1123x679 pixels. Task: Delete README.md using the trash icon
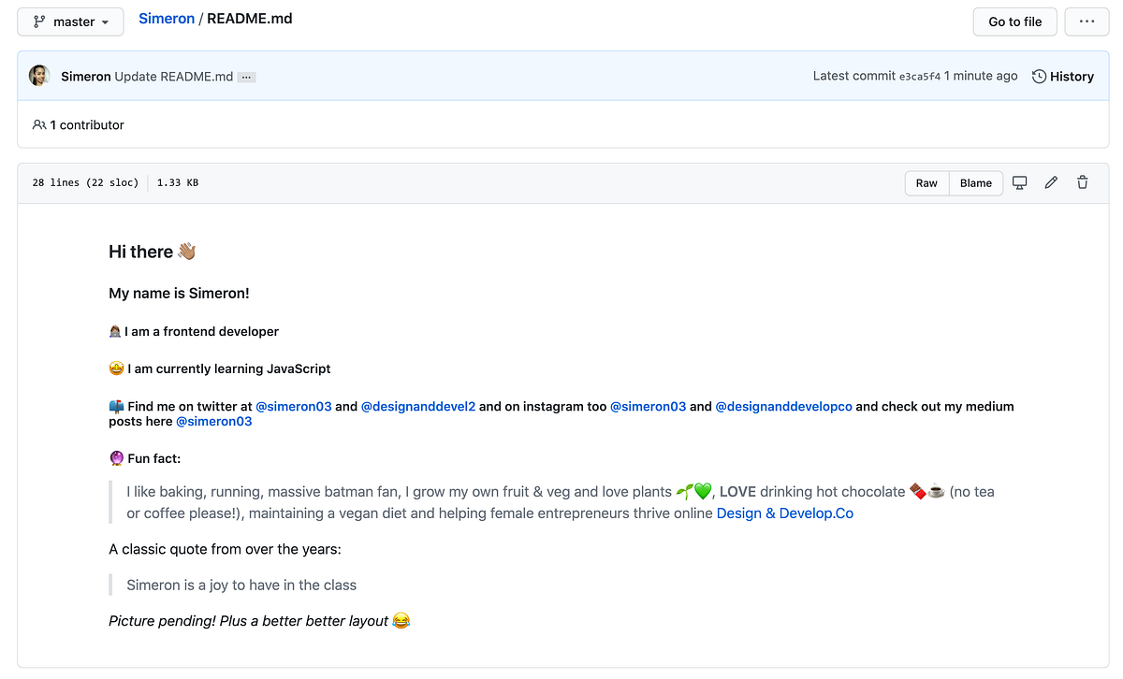coord(1082,182)
